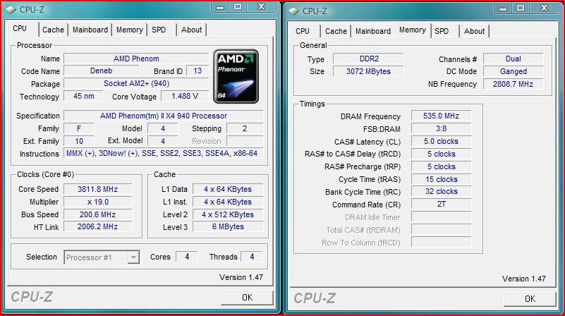565x316 pixels.
Task: Click the memory Type value DDR2
Action: [369, 59]
